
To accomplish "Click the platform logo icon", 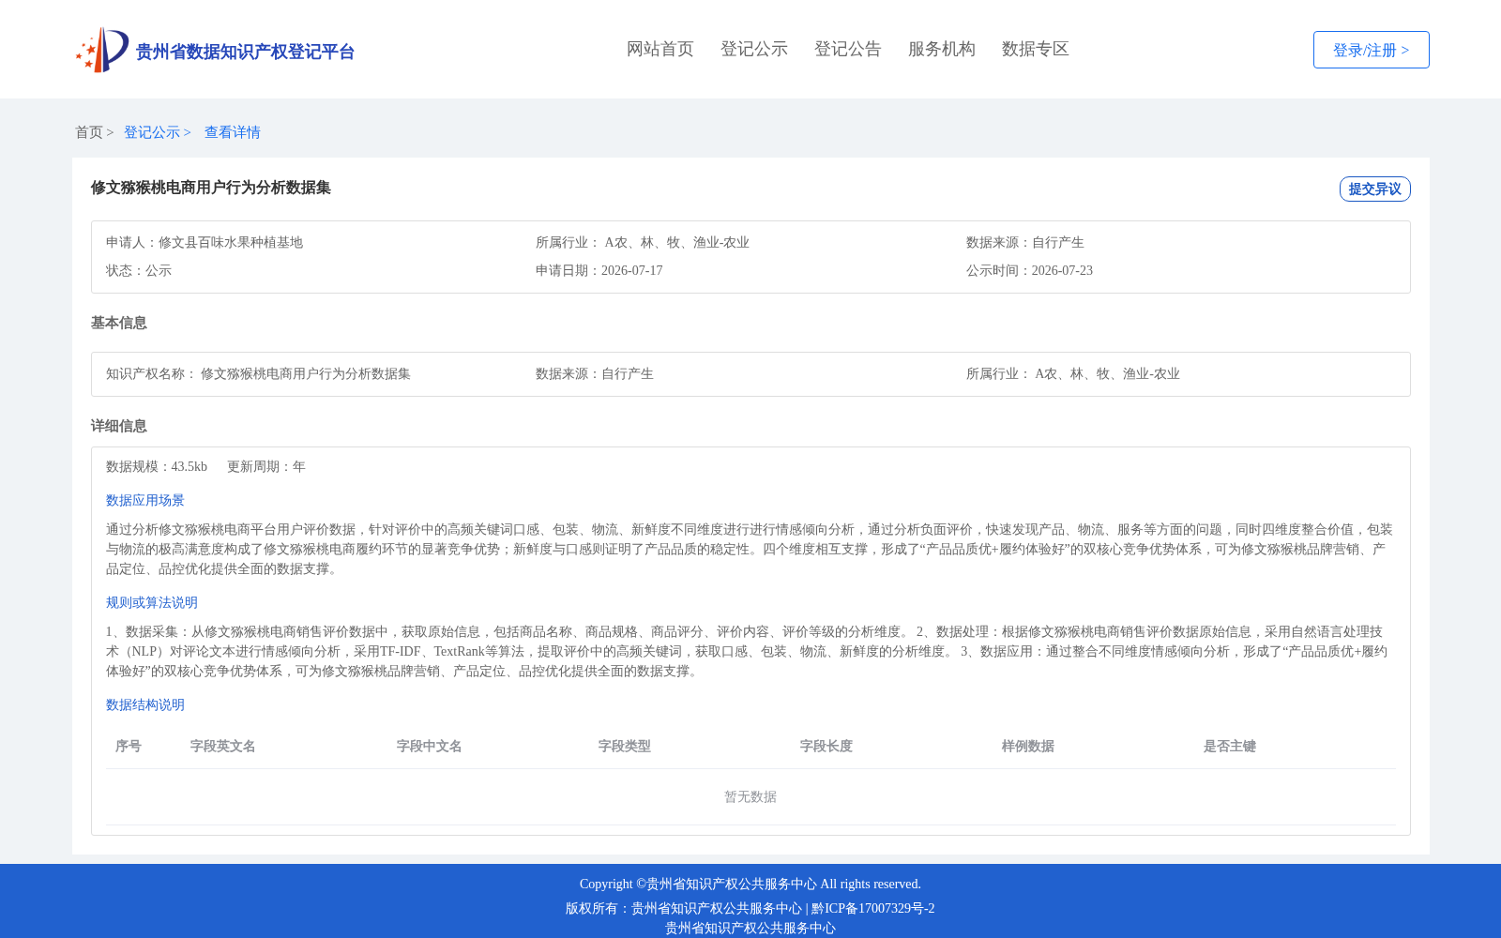I will (x=102, y=50).
